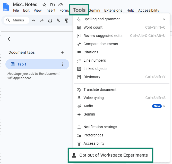
Task: Open the Format menu
Action: [x=64, y=10]
